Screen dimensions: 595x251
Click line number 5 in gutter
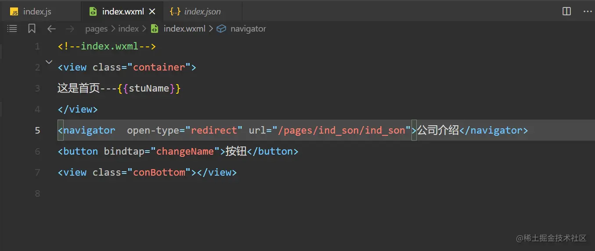(37, 131)
